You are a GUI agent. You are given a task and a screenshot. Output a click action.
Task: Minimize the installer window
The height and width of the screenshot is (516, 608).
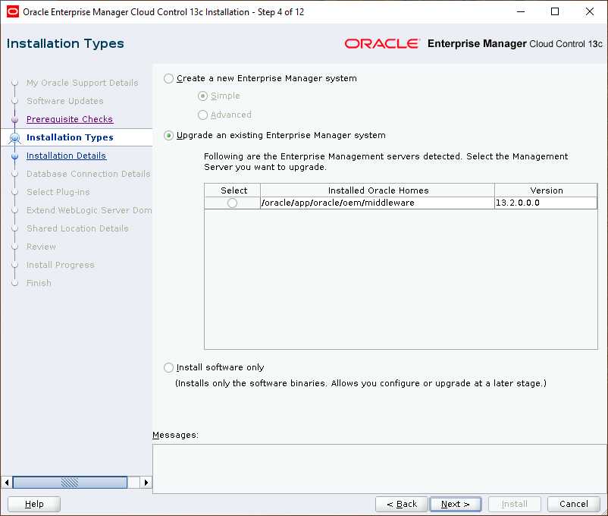coord(521,11)
